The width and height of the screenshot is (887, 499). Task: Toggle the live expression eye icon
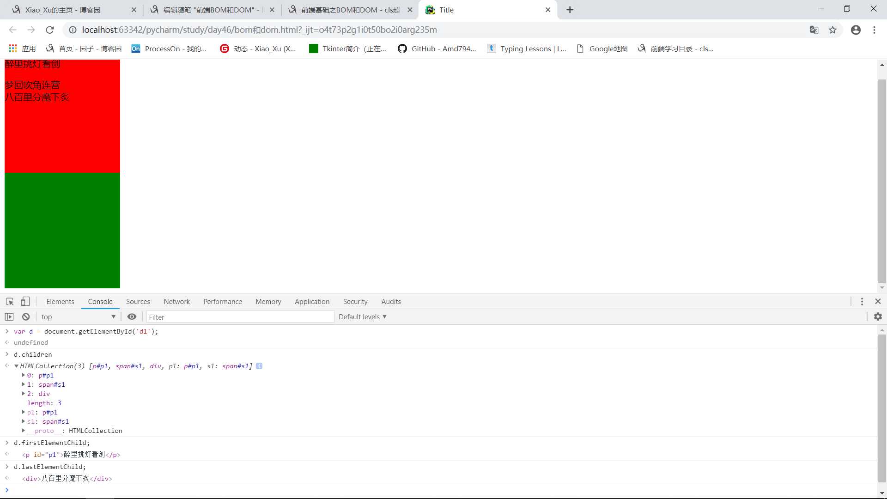132,317
